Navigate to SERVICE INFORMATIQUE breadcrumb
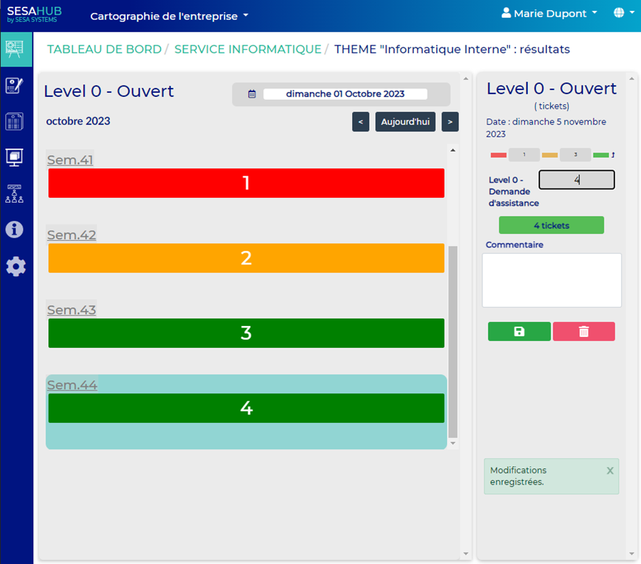 click(248, 49)
